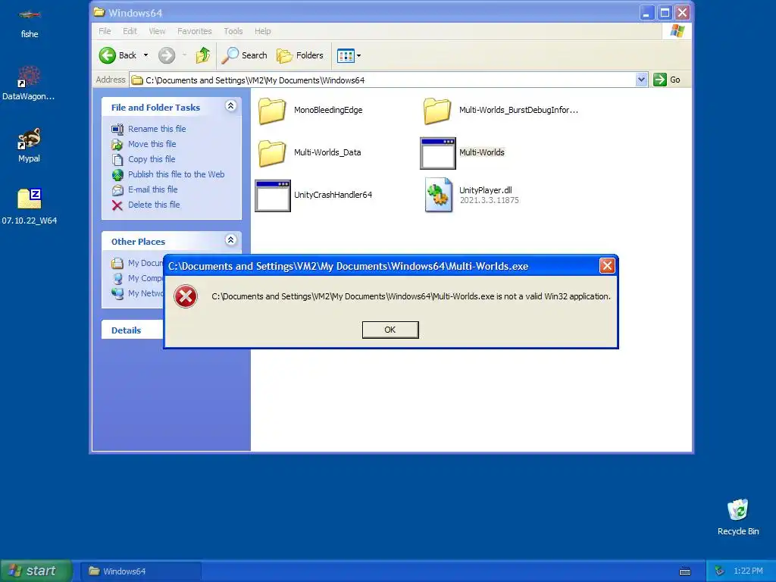Open the Search pane
Screen dimensions: 776x582
(244, 55)
